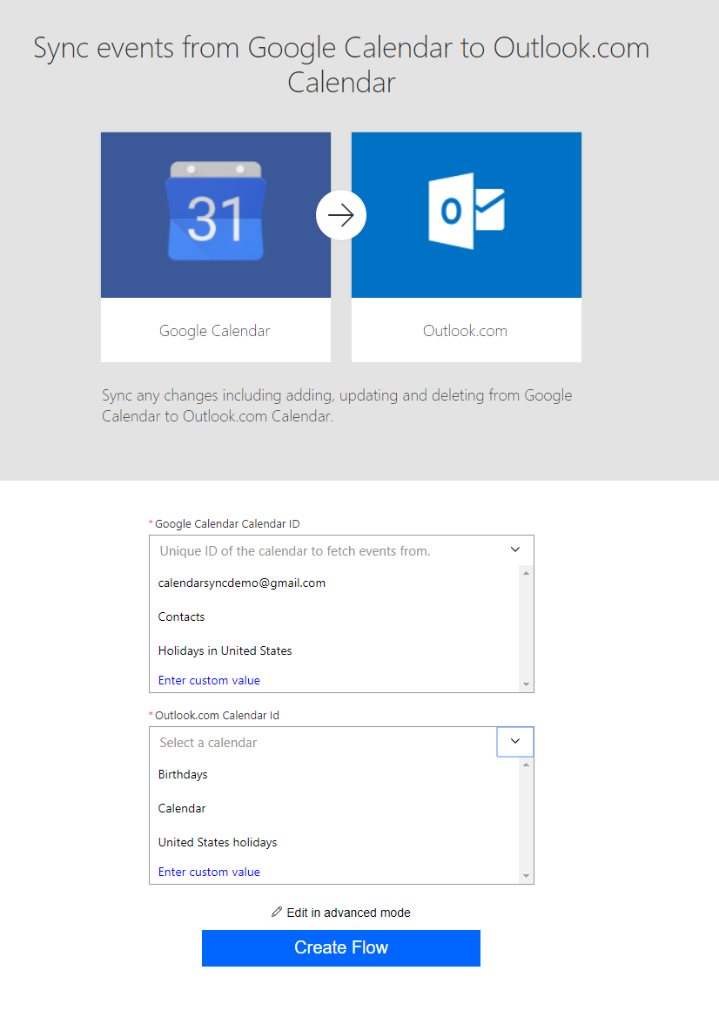Click the Google Calendar ID input field
719x1031 pixels.
tap(322, 551)
